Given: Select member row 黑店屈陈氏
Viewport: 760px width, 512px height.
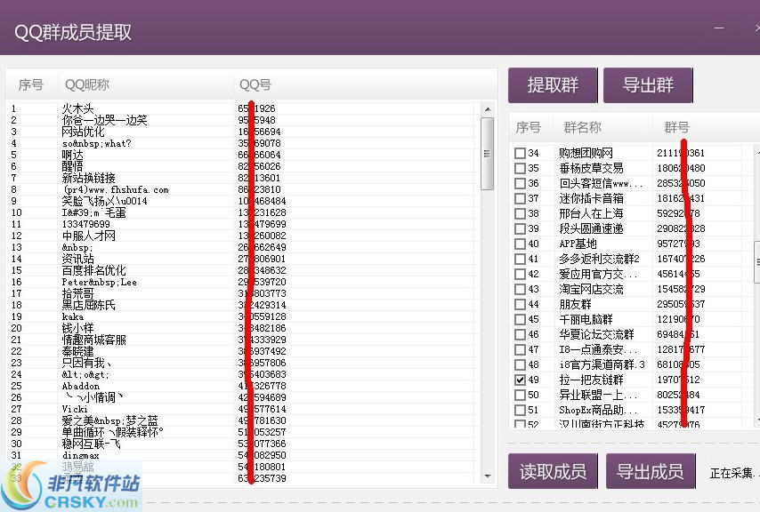Looking at the screenshot, I should click(241, 306).
